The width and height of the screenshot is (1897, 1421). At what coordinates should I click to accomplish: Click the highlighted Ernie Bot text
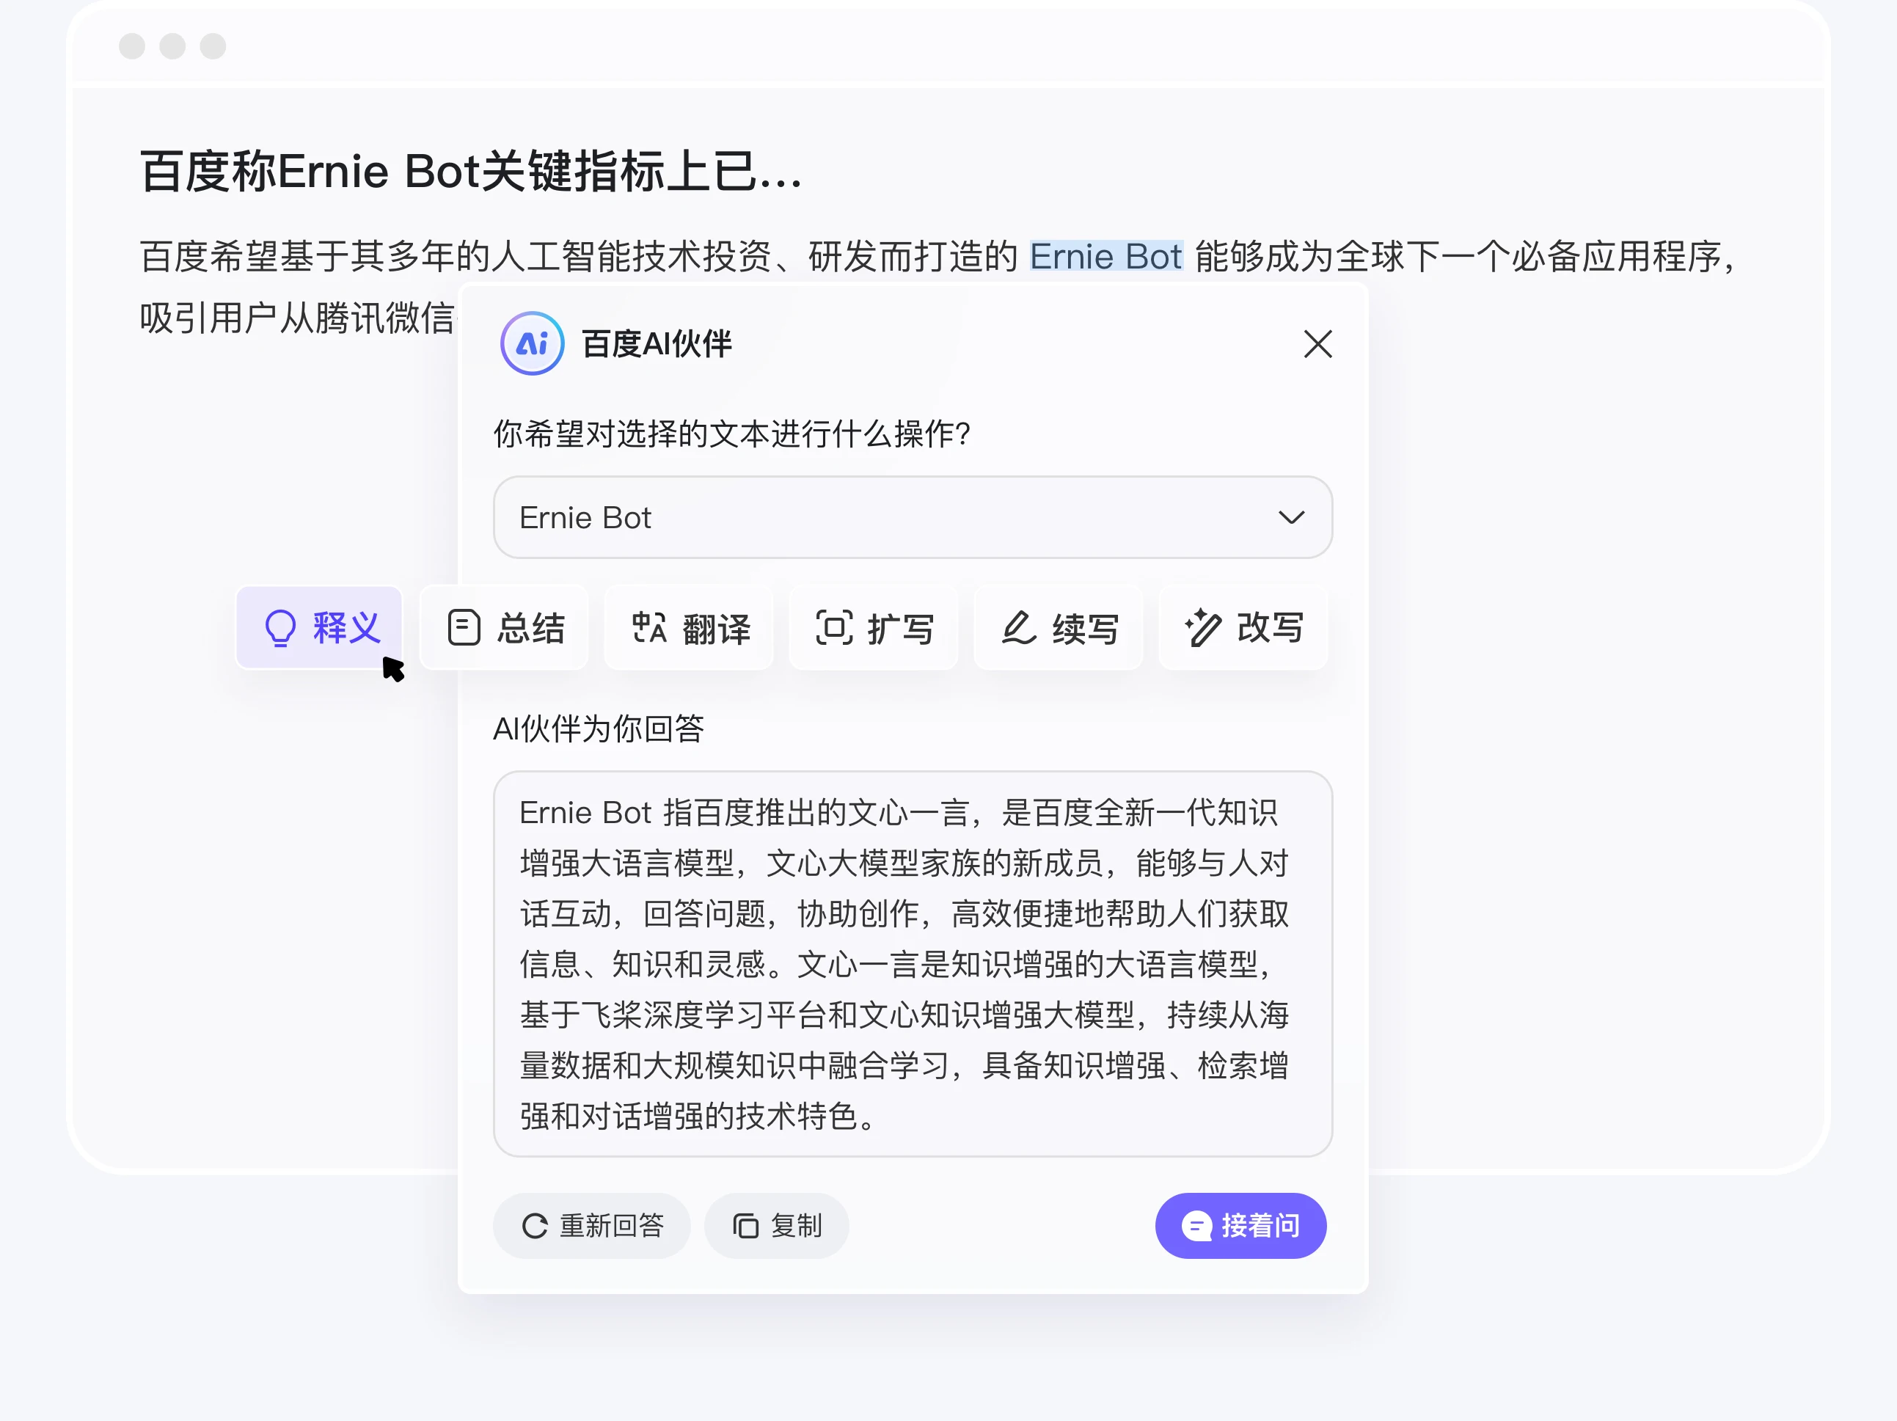pos(1105,255)
